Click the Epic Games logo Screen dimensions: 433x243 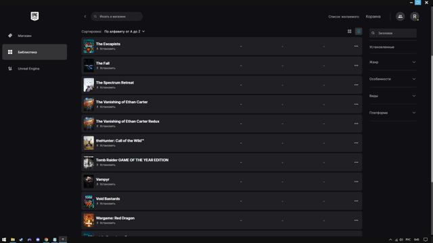tap(35, 16)
